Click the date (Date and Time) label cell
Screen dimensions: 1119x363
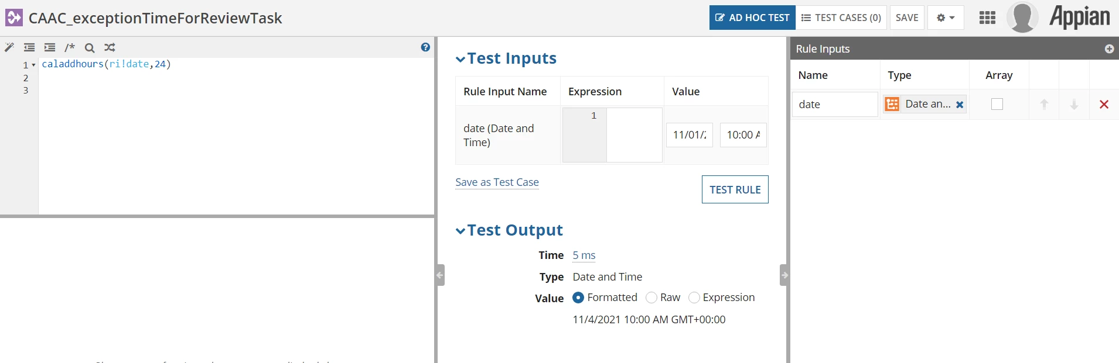coord(508,135)
